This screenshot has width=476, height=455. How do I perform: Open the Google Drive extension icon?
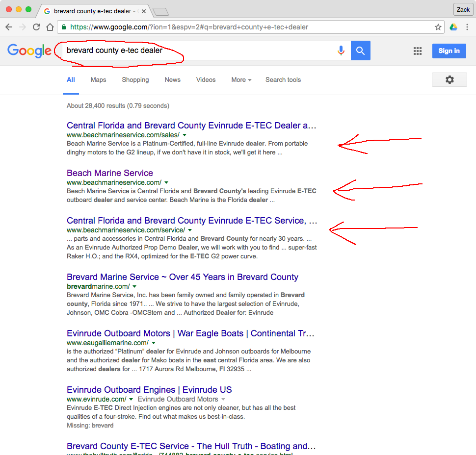pyautogui.click(x=453, y=27)
